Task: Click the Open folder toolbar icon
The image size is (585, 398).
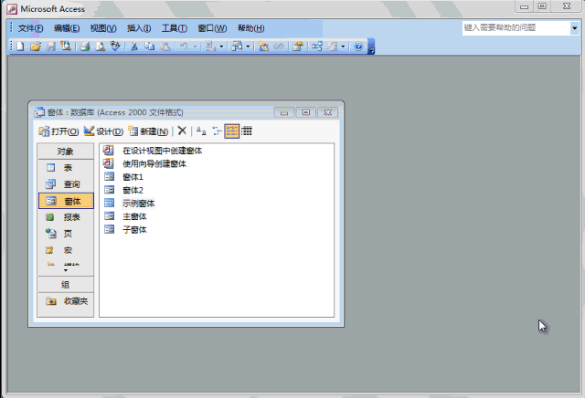Action: [36, 47]
